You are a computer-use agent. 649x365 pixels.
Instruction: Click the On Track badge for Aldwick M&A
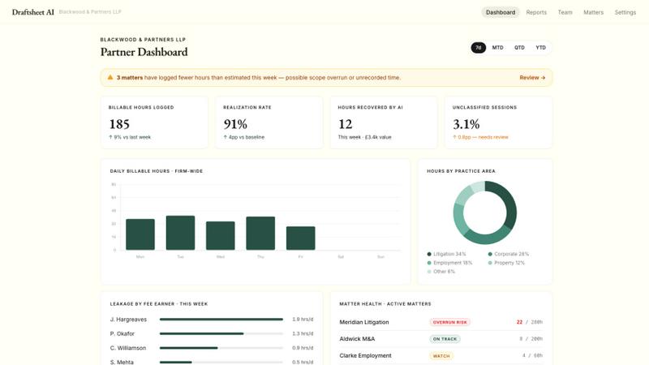coord(445,339)
